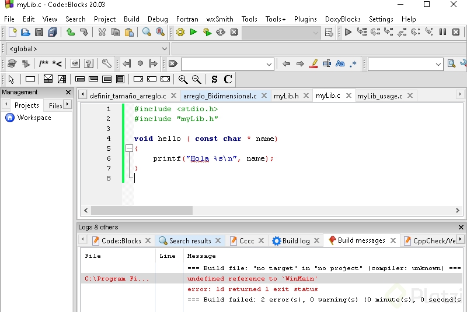Open the search text combo box dropdown
The image size is (467, 312).
click(x=269, y=64)
